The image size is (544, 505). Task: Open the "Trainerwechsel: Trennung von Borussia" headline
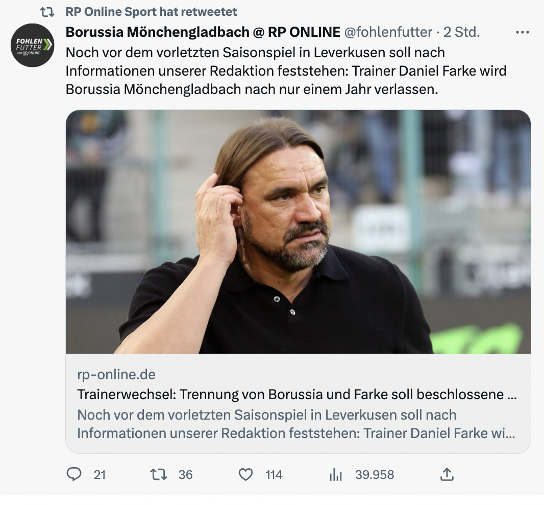[296, 395]
